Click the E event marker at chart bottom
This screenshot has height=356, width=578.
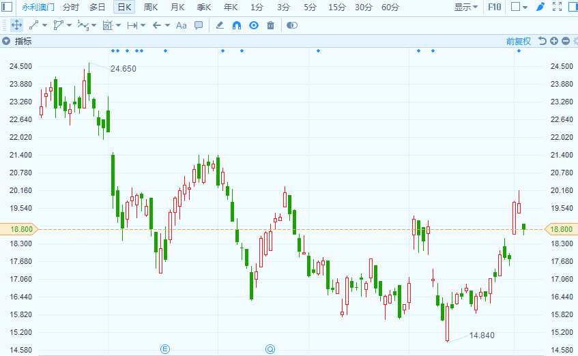coord(164,349)
